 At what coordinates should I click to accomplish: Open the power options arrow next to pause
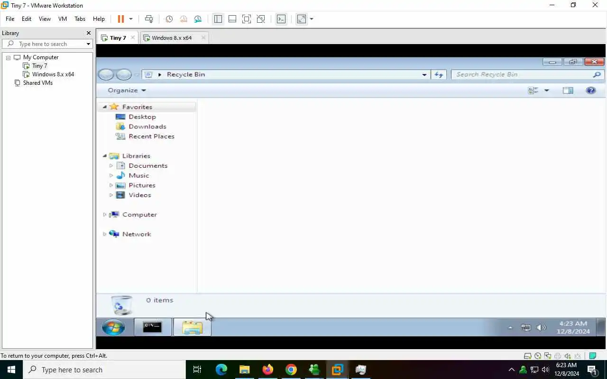point(131,19)
